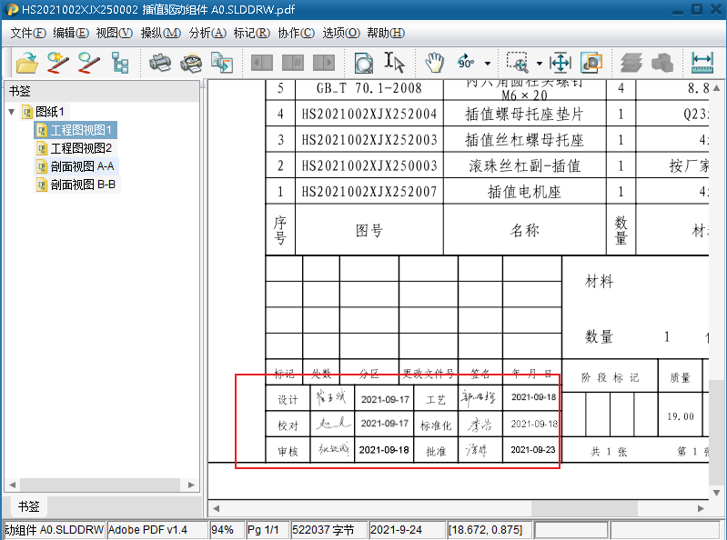Click the tree structure toolbar icon

[x=120, y=63]
